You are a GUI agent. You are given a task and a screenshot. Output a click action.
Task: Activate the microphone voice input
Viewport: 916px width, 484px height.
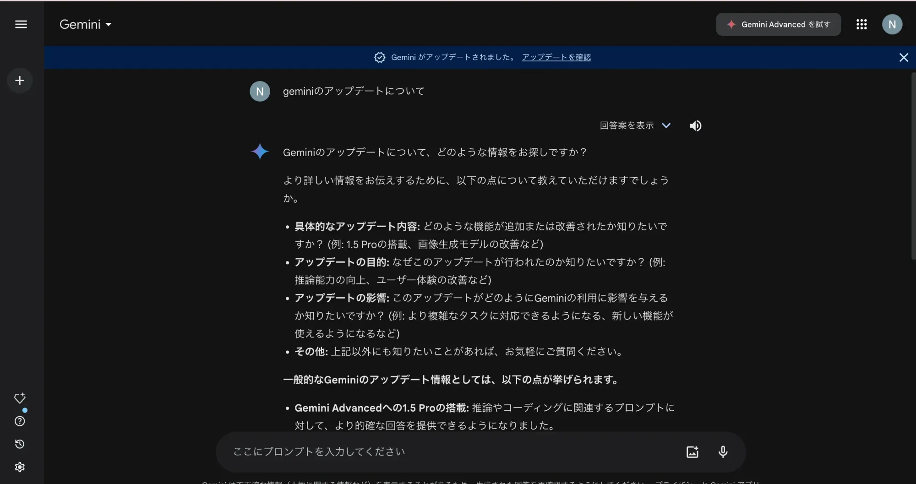pos(723,452)
